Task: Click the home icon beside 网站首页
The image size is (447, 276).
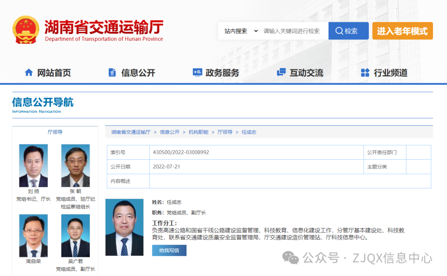Action: [29, 73]
